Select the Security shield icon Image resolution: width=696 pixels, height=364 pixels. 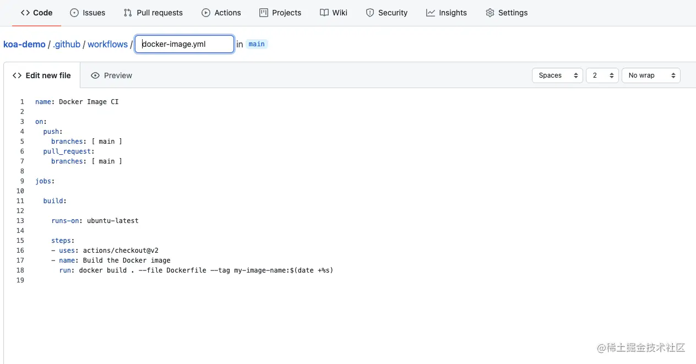pyautogui.click(x=369, y=12)
